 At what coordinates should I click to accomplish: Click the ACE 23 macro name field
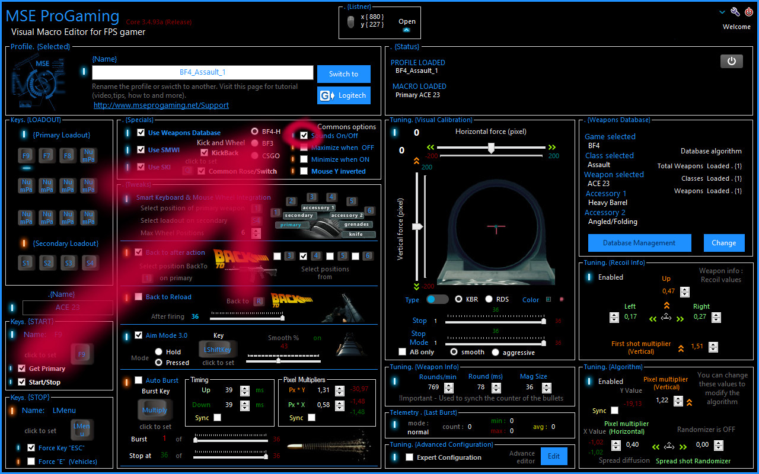pyautogui.click(x=68, y=308)
